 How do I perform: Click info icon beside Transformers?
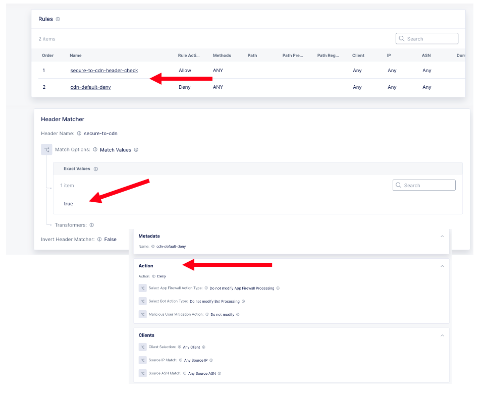pos(92,225)
